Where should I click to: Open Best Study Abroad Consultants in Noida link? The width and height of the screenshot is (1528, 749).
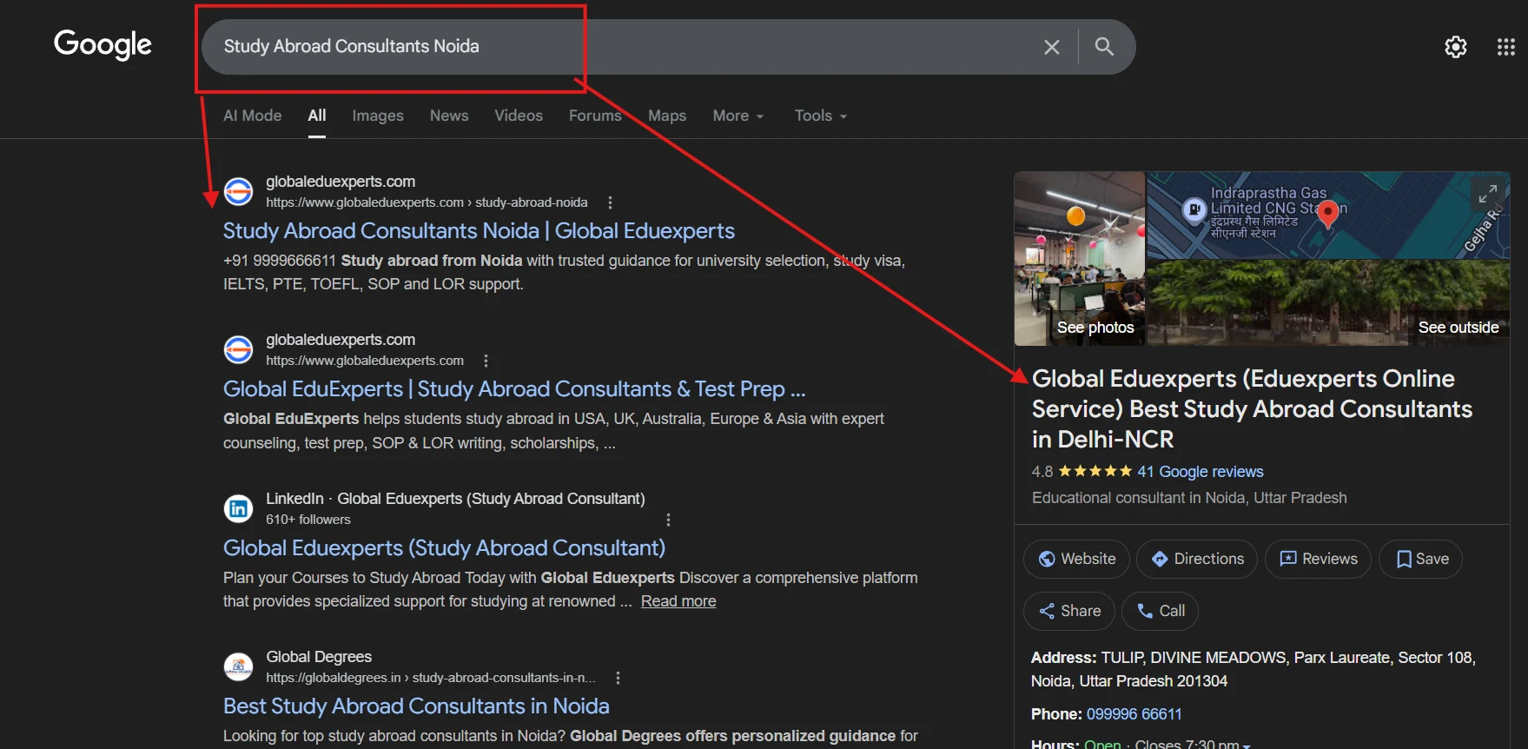pyautogui.click(x=416, y=706)
